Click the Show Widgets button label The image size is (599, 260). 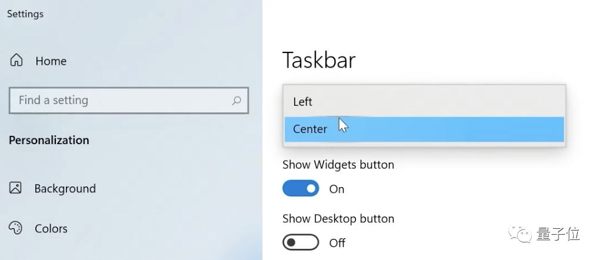coord(338,165)
